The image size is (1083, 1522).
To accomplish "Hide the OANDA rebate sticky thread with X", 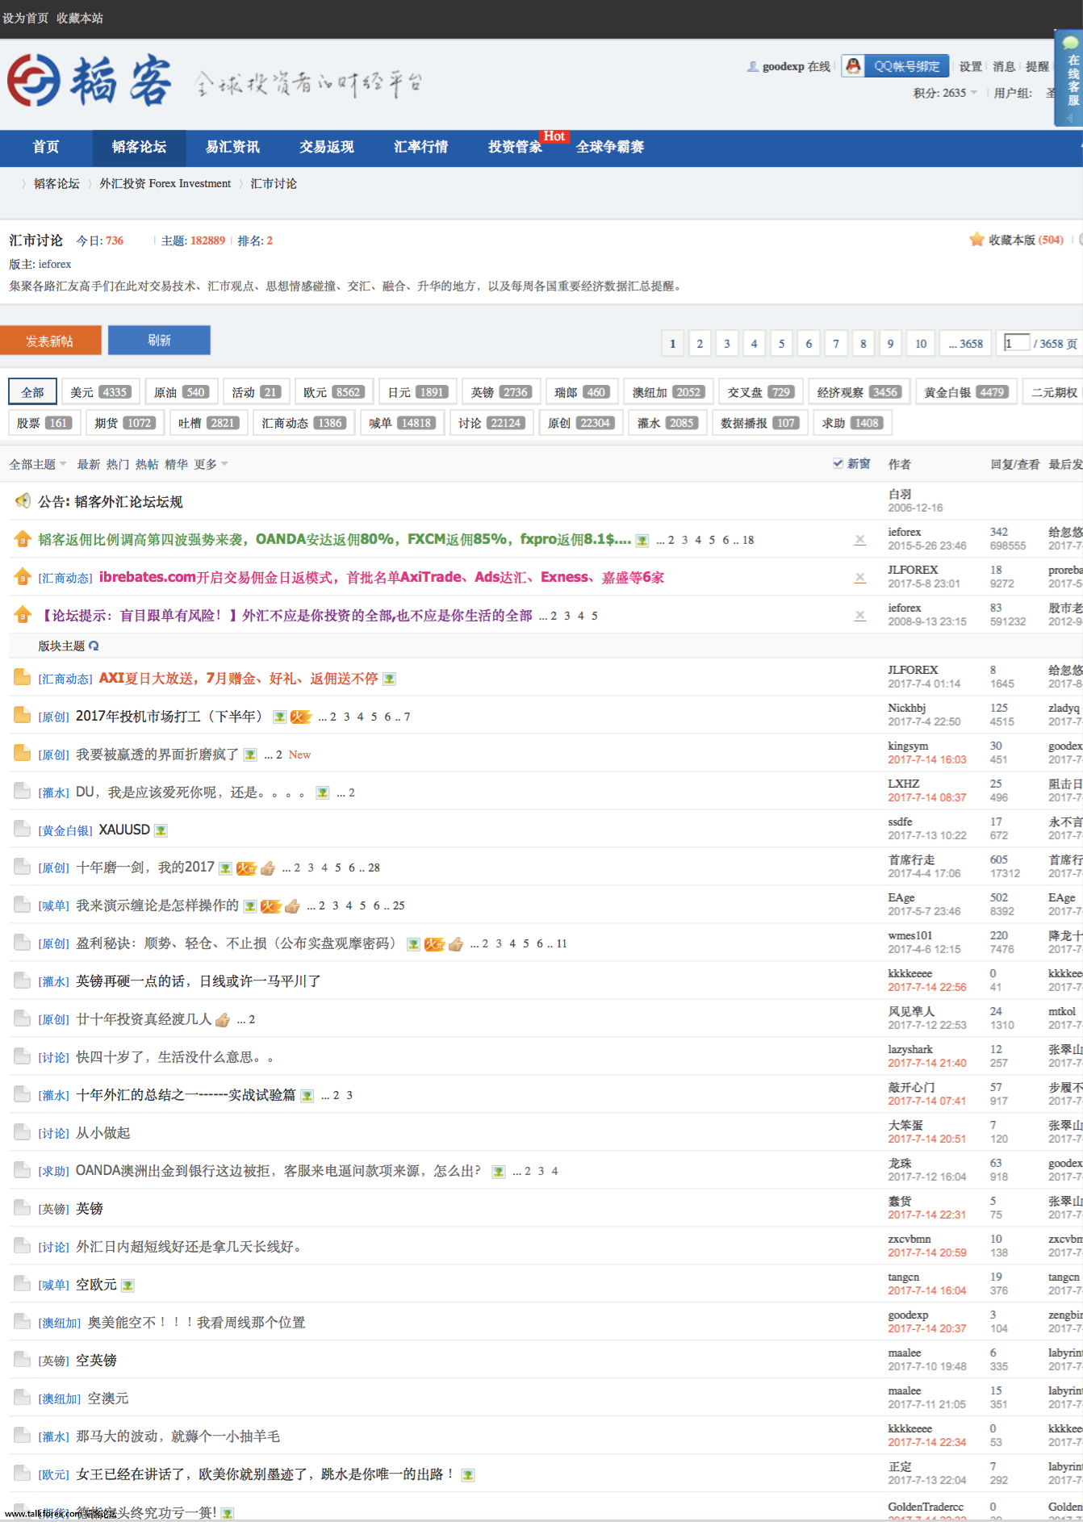I will (x=860, y=540).
